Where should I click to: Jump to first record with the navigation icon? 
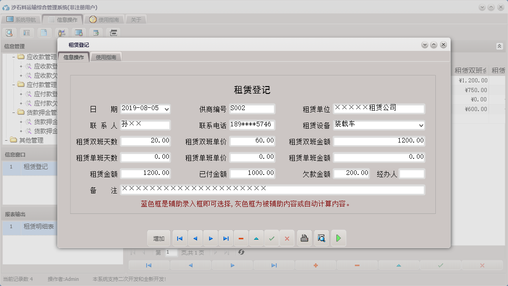180,238
